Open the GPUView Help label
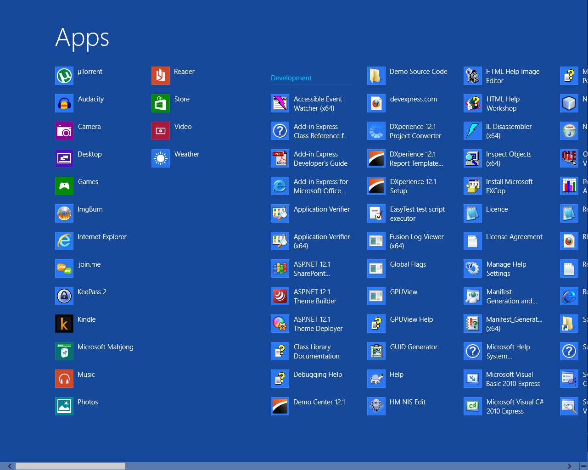Image resolution: width=588 pixels, height=470 pixels. [x=411, y=319]
